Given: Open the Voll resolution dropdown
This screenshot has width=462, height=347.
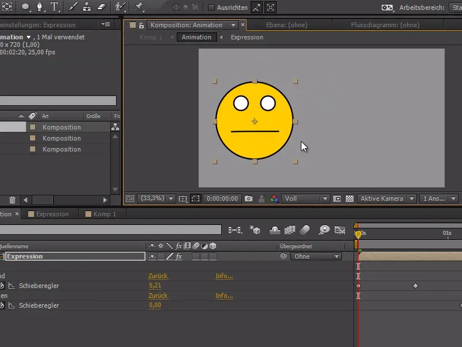Looking at the screenshot, I should (x=305, y=198).
